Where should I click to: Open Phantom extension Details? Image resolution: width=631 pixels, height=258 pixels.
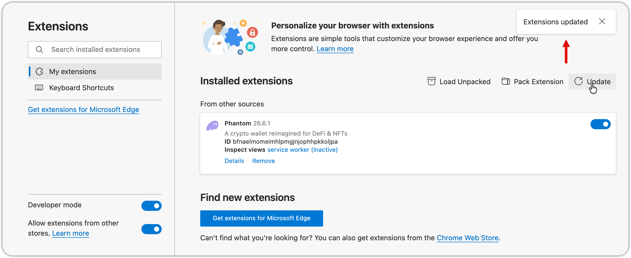point(234,161)
